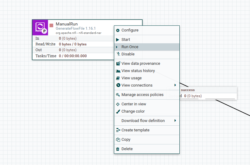Click org.apache.nifi - nifi-standard-nar bundle text
The width and height of the screenshot is (250, 165).
point(78,33)
